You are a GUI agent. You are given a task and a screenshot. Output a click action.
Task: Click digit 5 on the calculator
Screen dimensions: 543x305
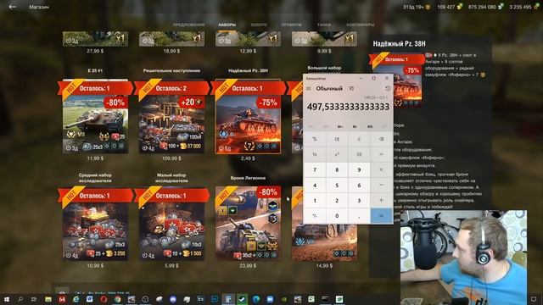tap(337, 185)
